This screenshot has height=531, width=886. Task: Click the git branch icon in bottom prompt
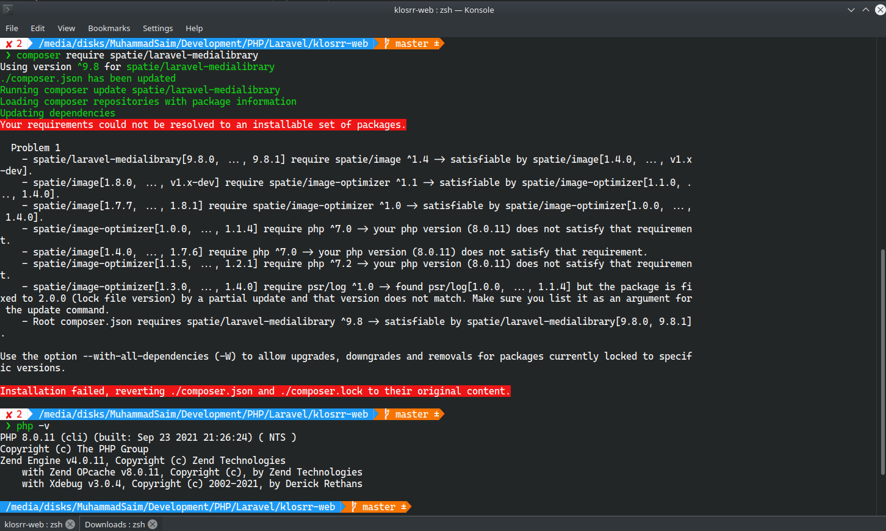coord(354,507)
